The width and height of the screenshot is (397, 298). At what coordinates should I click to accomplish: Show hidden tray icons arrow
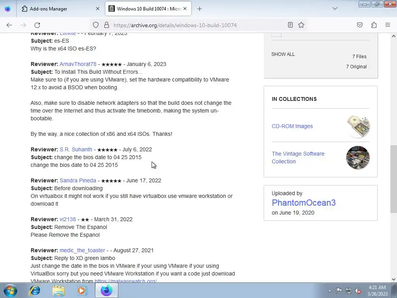[x=330, y=291]
